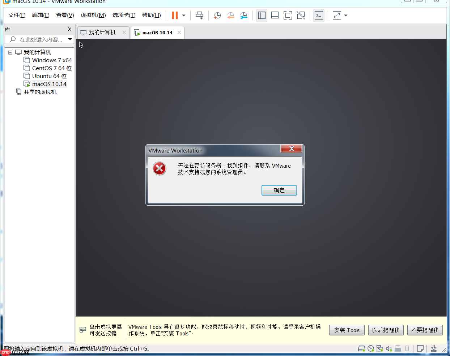Take a snapshot of the virtual machine

[x=217, y=15]
